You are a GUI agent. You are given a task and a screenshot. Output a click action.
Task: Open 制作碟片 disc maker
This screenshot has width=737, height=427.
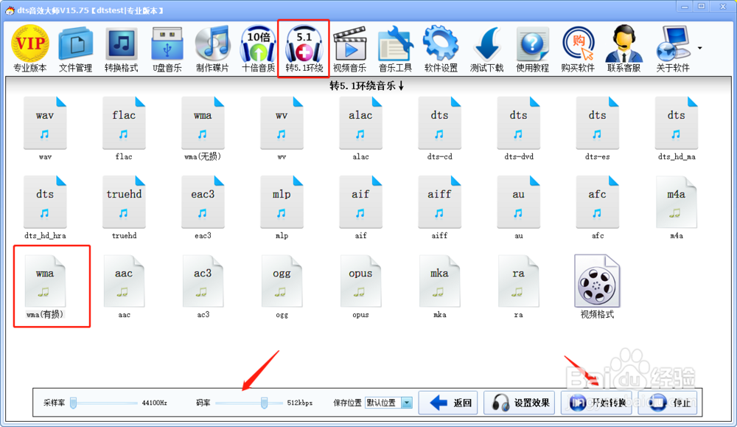point(212,49)
